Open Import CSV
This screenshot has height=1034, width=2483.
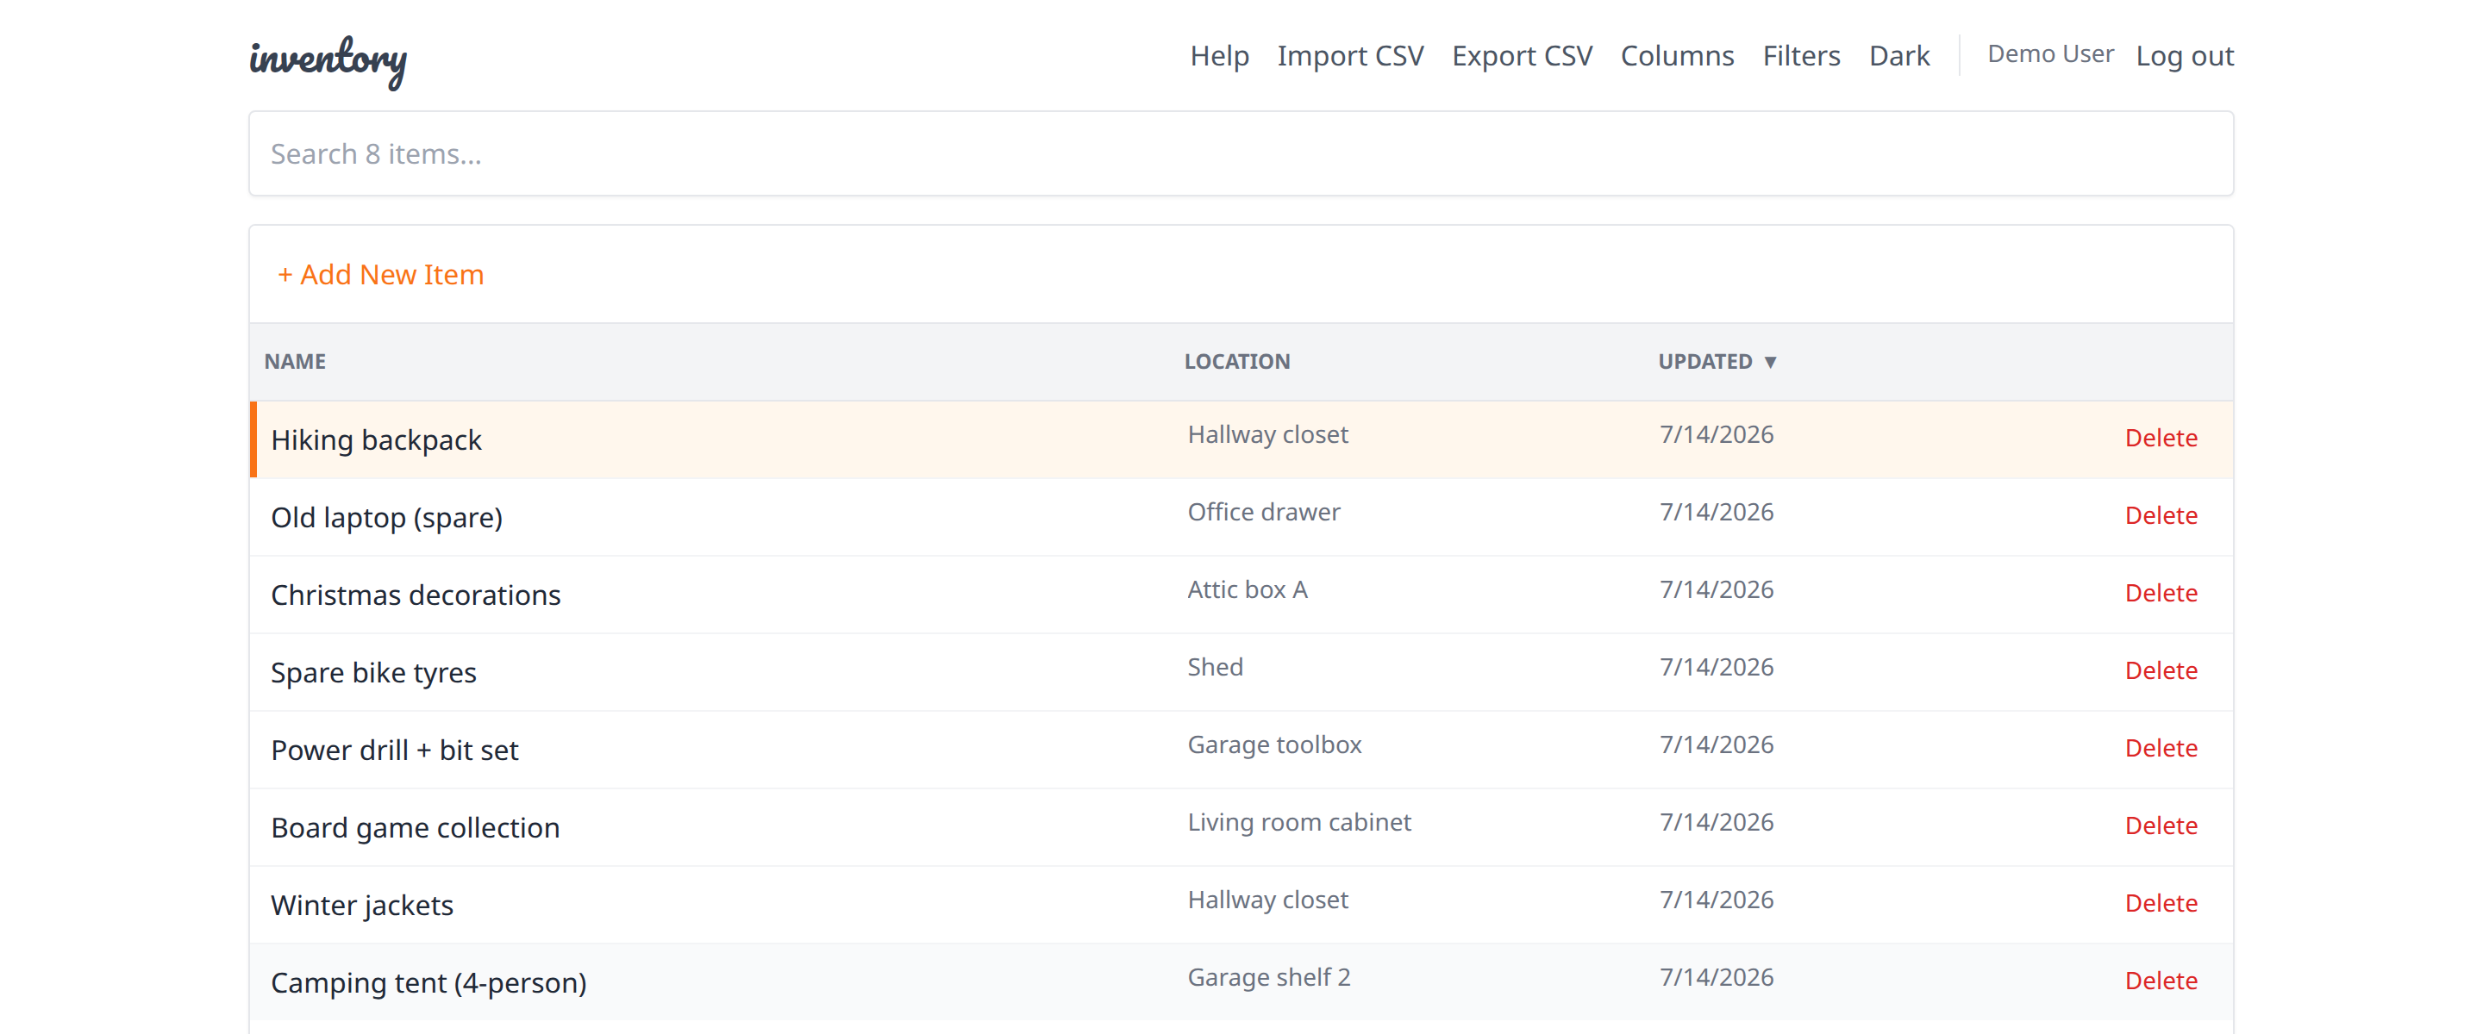tap(1350, 56)
